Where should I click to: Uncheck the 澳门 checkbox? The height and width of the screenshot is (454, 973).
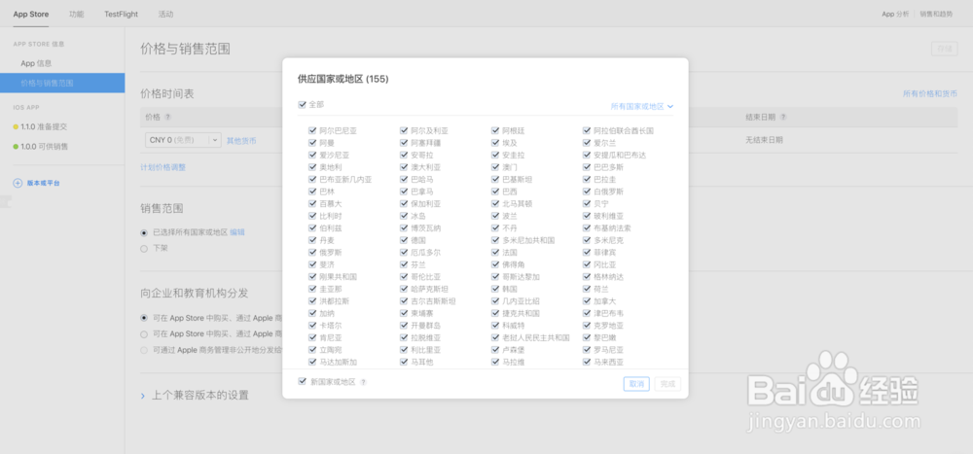[x=495, y=167]
